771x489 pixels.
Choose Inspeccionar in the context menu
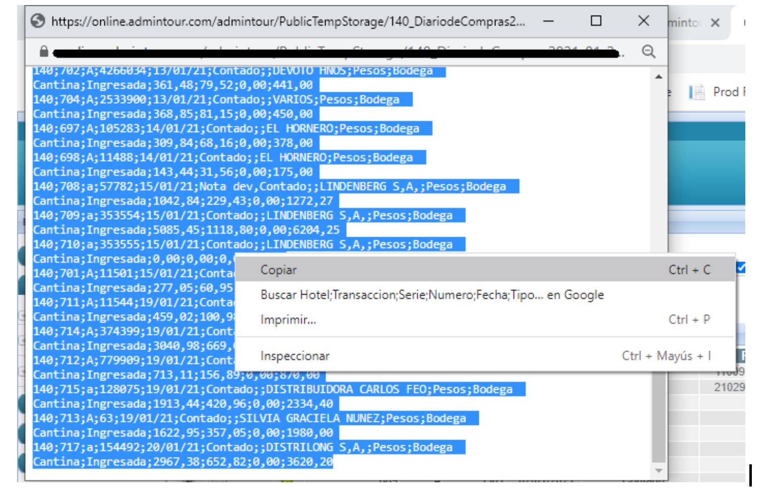(294, 356)
